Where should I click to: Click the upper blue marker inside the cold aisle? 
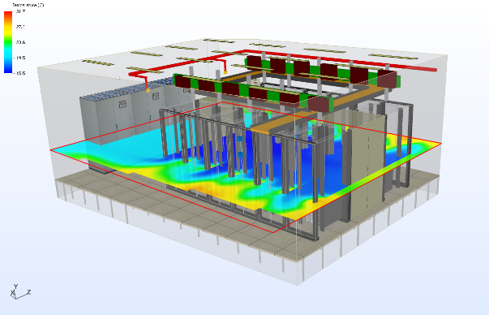pyautogui.click(x=239, y=139)
